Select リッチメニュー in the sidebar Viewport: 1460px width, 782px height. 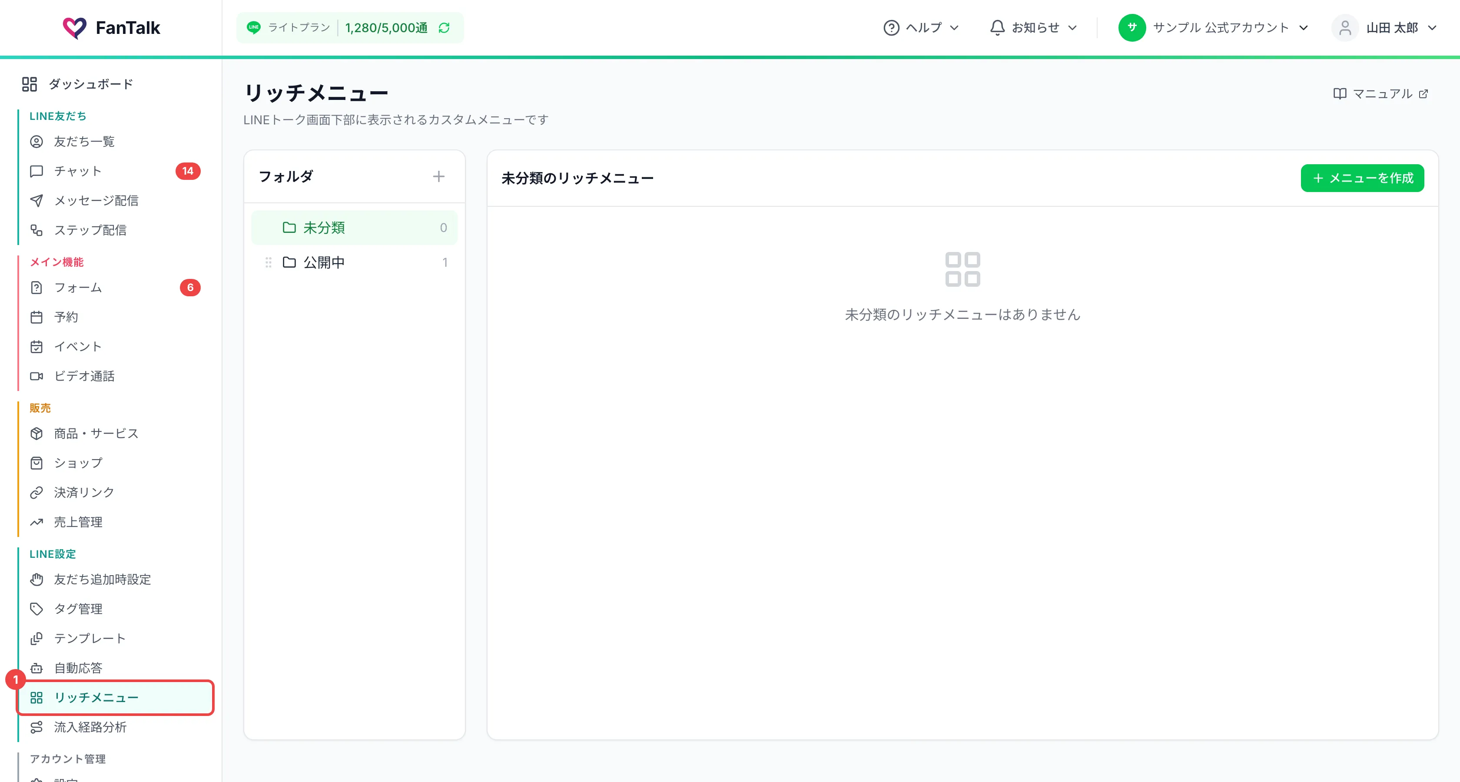point(116,698)
